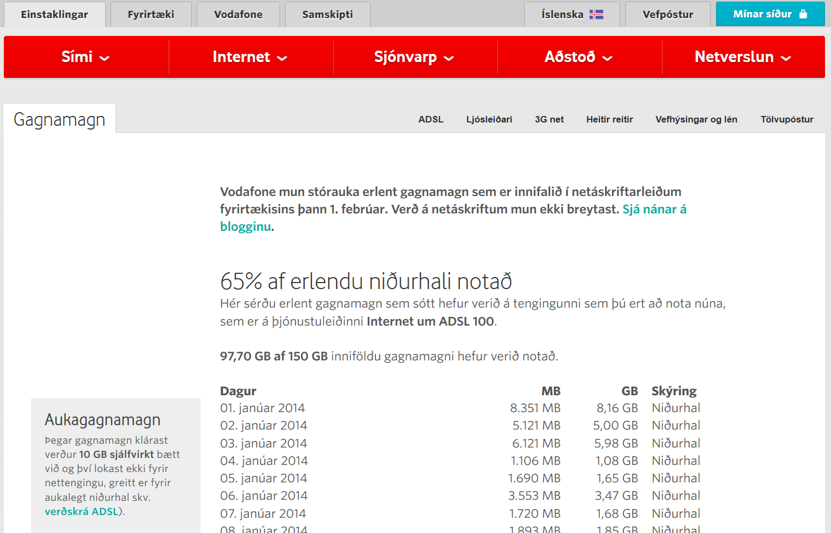
Task: Switch to the Fyrirtæki tab
Action: coord(151,14)
